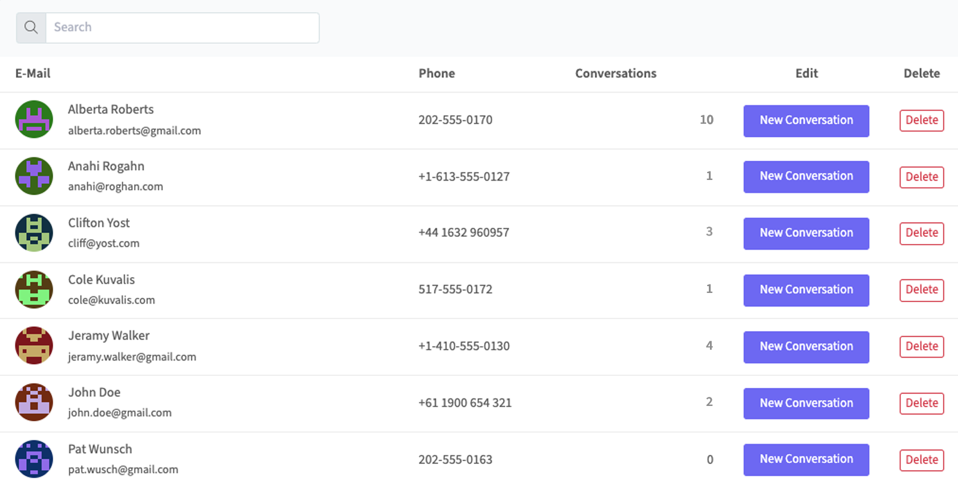Delete the Jeramy Walker contact

[x=921, y=346]
